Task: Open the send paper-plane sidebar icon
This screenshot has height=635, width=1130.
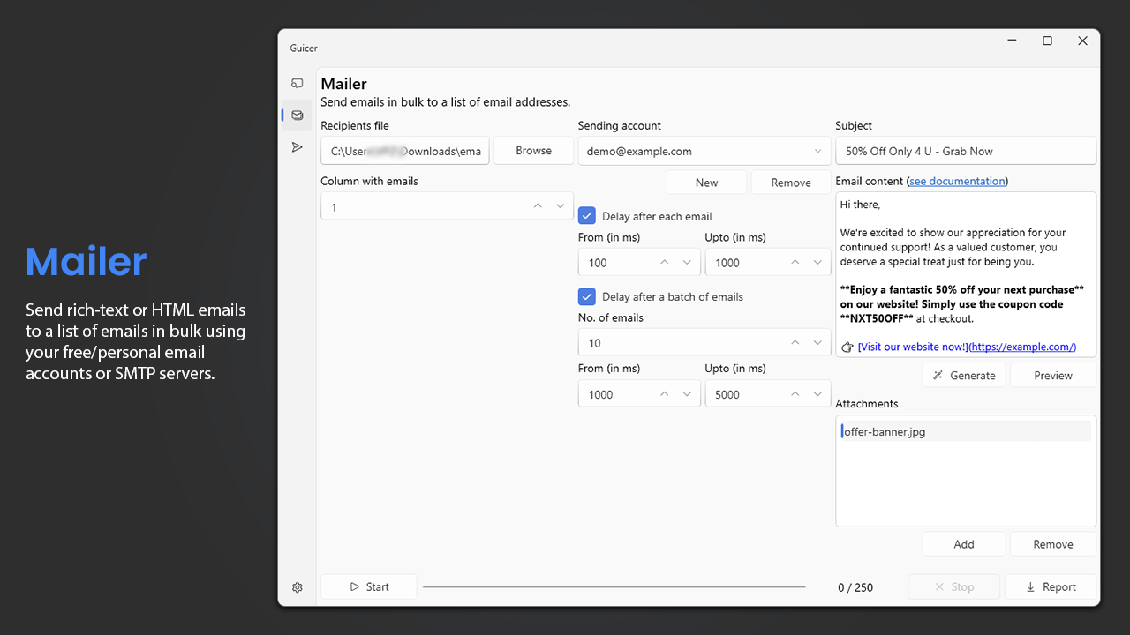Action: (298, 147)
